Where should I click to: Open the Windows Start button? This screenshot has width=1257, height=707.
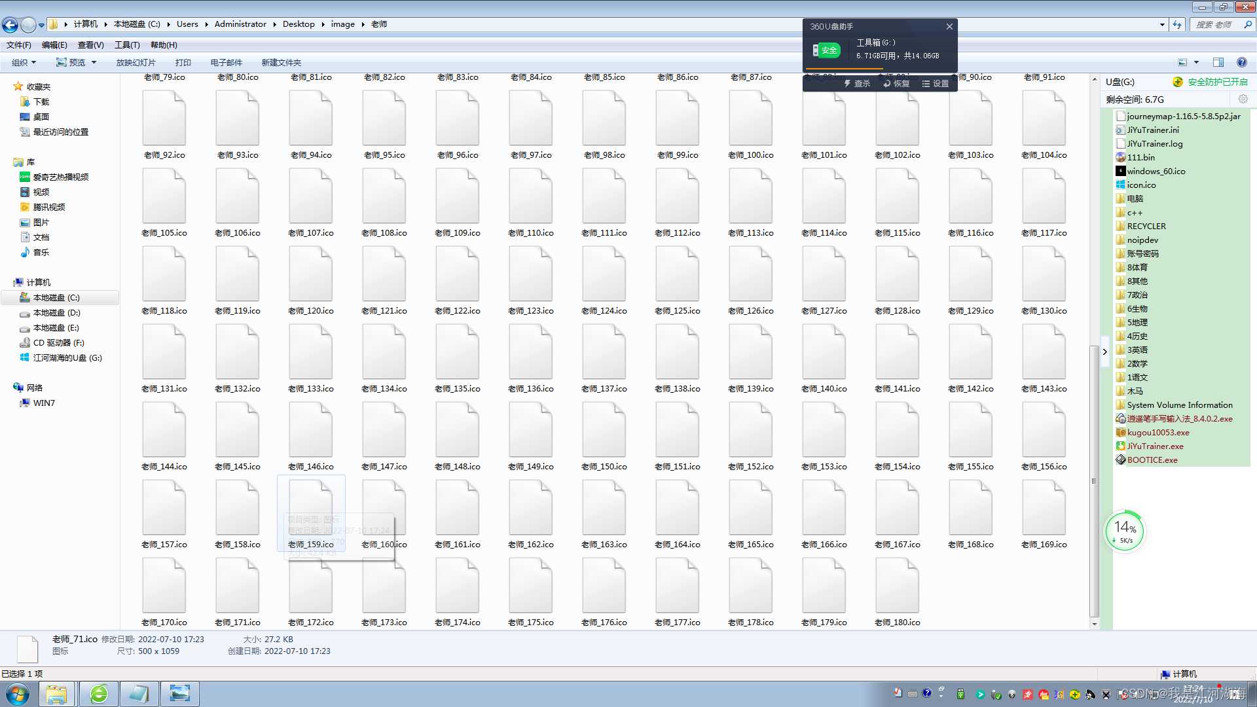pos(18,694)
